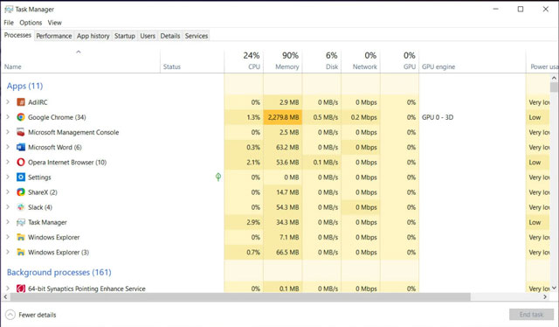Switch to the Users tab
Image resolution: width=559 pixels, height=327 pixels.
tap(148, 36)
